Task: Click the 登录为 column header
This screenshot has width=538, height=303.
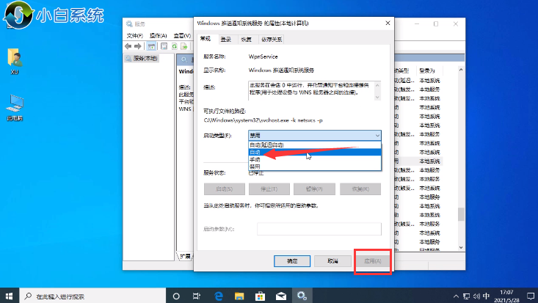Action: click(x=427, y=70)
